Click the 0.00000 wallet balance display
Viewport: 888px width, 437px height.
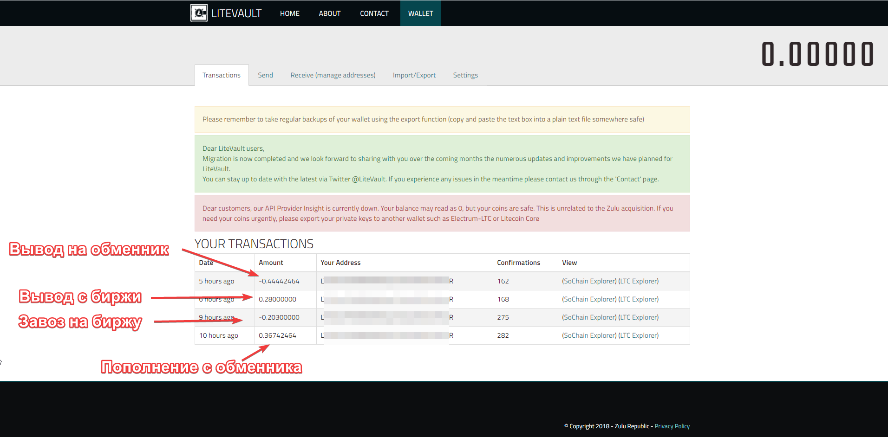817,54
